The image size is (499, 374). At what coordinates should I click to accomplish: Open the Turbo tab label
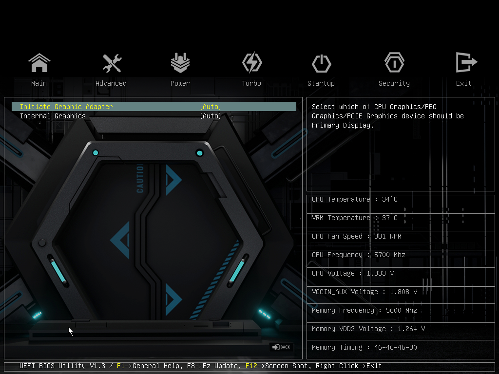pos(251,83)
